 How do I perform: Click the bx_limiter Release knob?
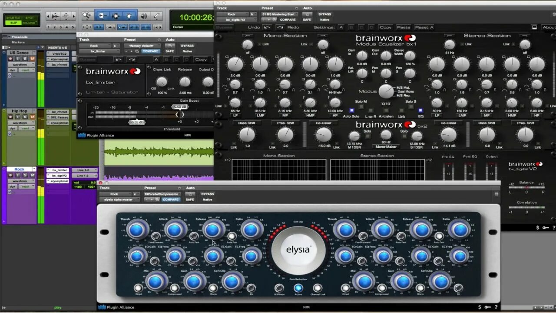coord(185,82)
